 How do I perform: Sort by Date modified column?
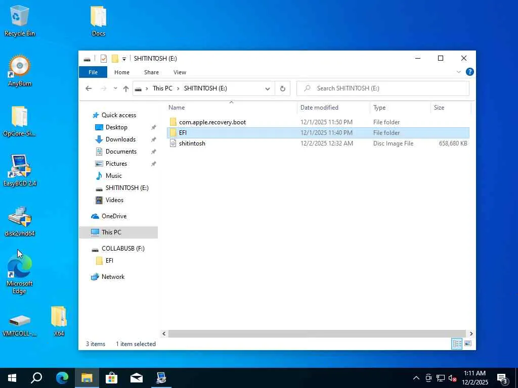(x=334, y=108)
